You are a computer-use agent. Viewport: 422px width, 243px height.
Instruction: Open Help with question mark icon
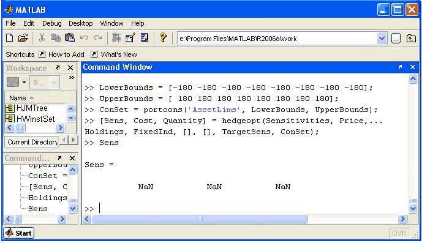(163, 37)
